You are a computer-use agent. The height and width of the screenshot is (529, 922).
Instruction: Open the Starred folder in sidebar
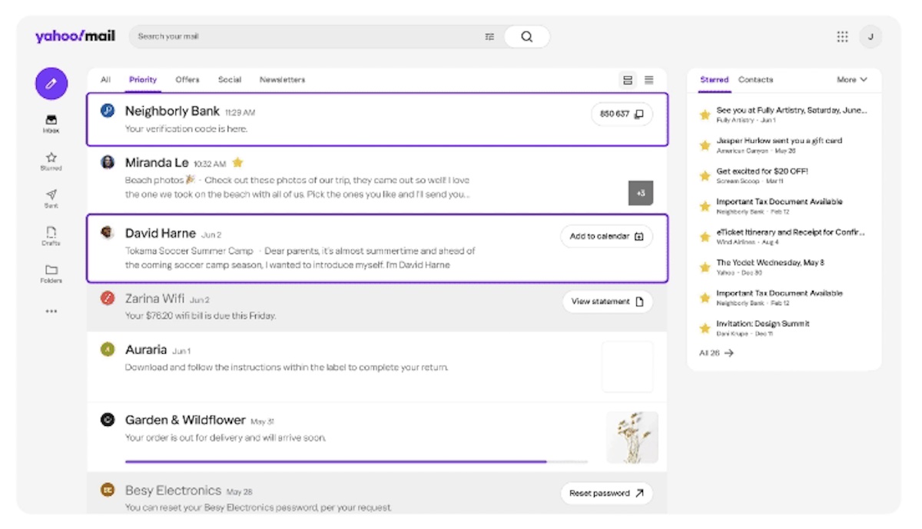(51, 161)
